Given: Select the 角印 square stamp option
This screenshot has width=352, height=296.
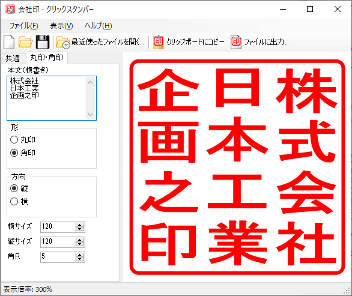Looking at the screenshot, I should coord(14,153).
